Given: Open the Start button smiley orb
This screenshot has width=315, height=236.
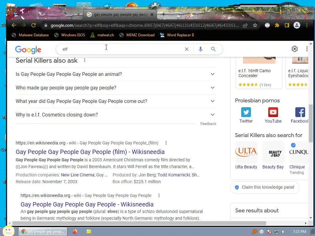Looking at the screenshot, I should coord(8,231).
